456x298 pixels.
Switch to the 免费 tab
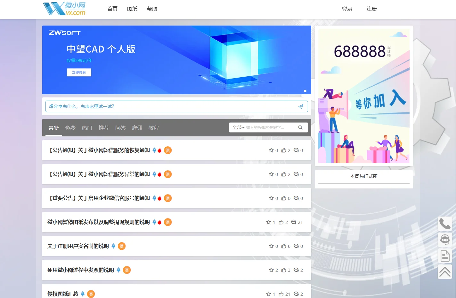70,128
